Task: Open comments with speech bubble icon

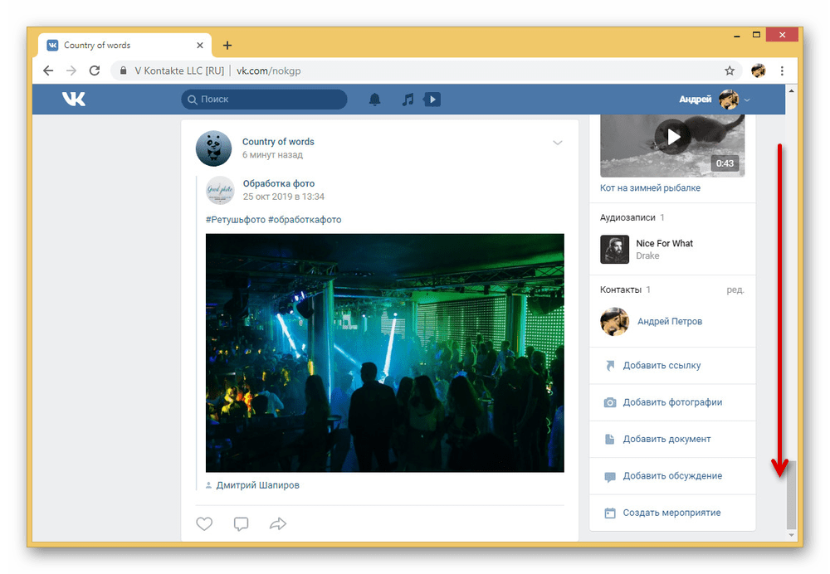Action: pos(241,523)
